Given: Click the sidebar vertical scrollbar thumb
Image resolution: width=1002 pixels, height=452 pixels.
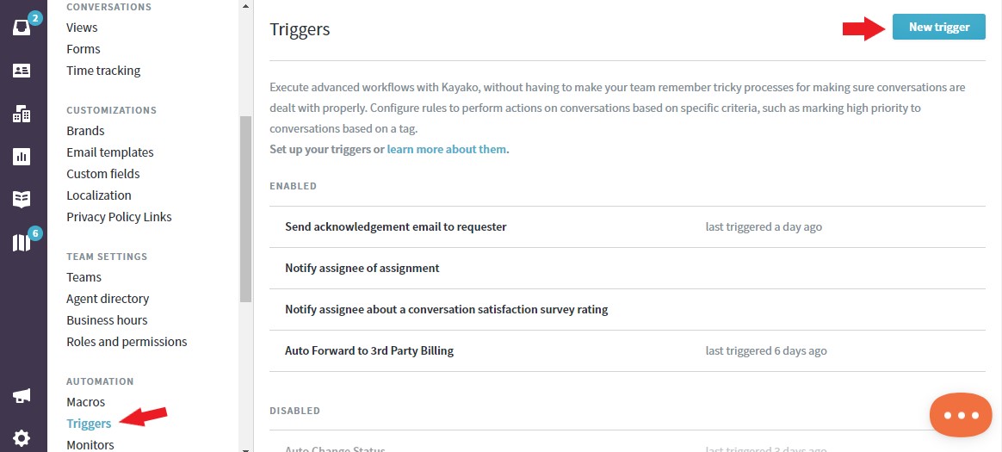Looking at the screenshot, I should tap(246, 208).
